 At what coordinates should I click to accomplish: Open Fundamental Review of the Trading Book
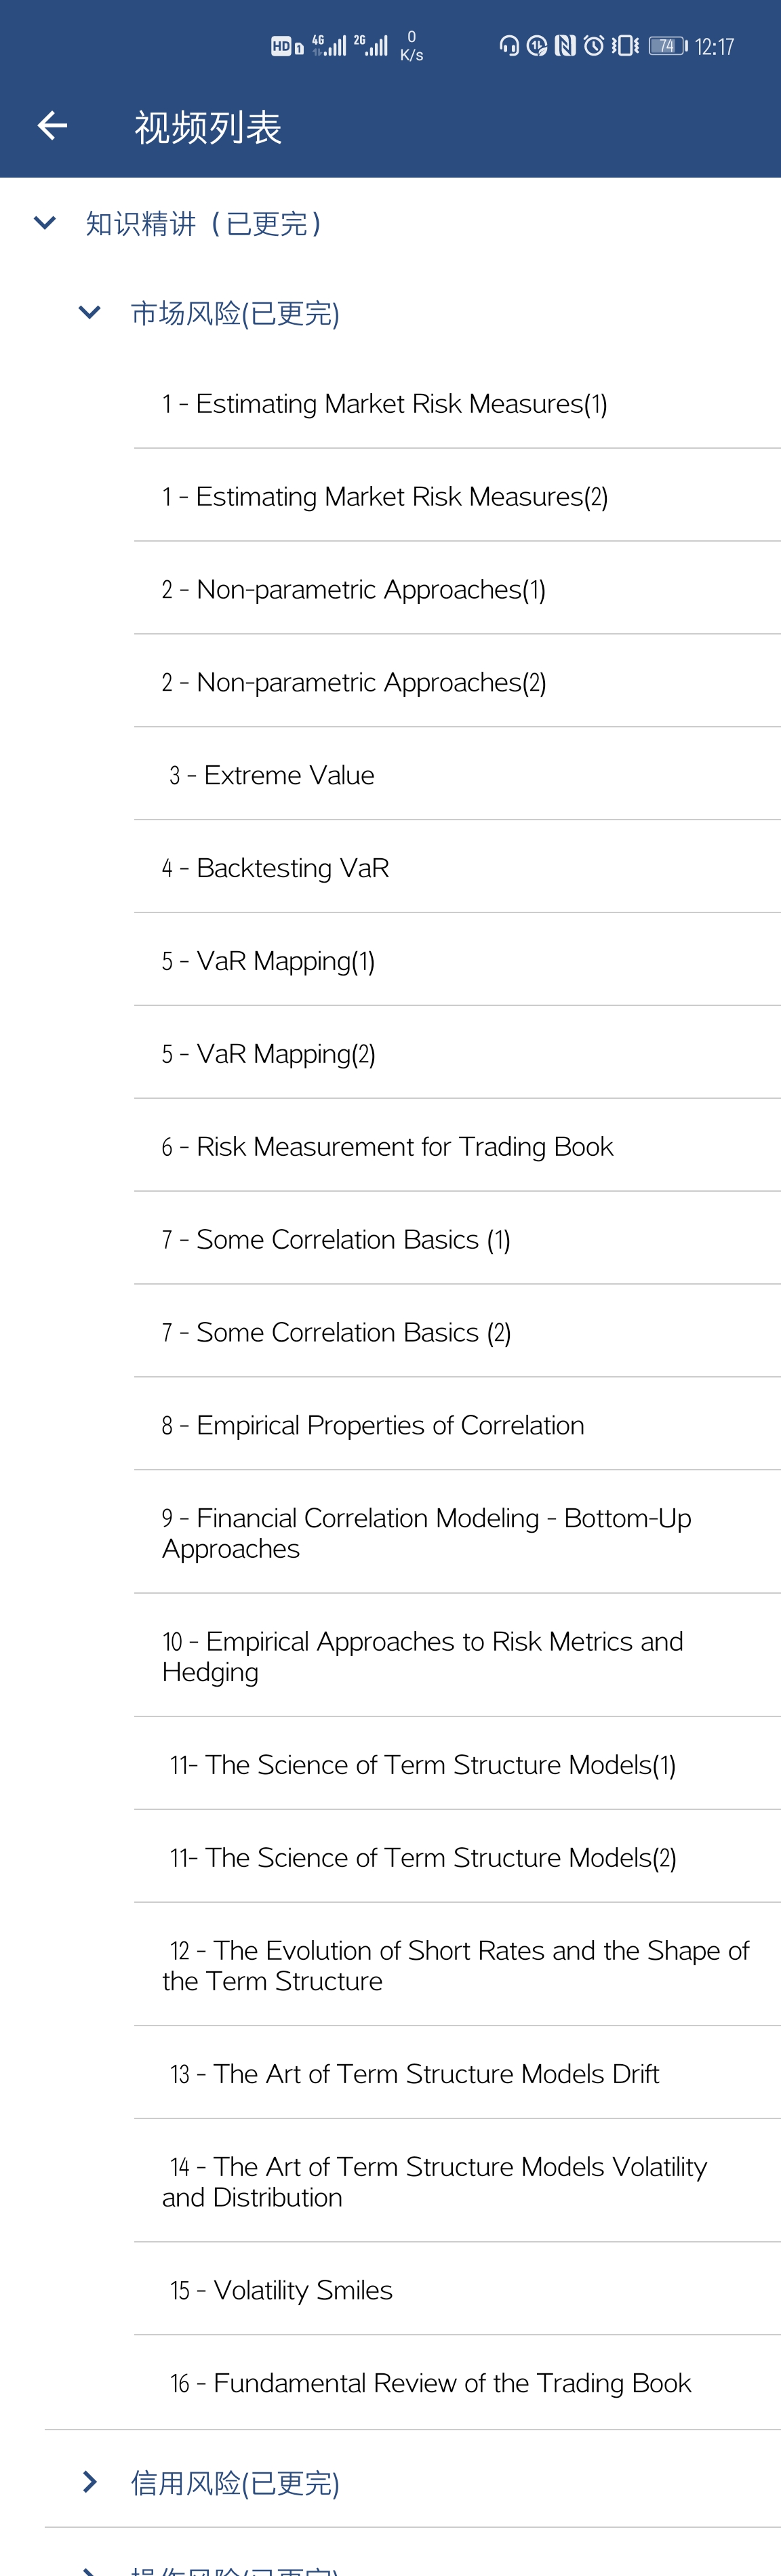[x=457, y=2383]
